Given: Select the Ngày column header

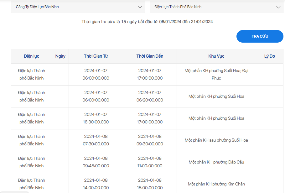Looking at the screenshot, I should tap(60, 56).
